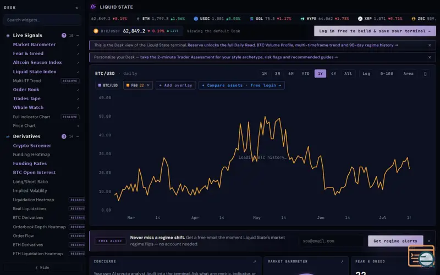Expand the Market Barometer widget arrow icon
440x275 pixels.
click(342, 262)
